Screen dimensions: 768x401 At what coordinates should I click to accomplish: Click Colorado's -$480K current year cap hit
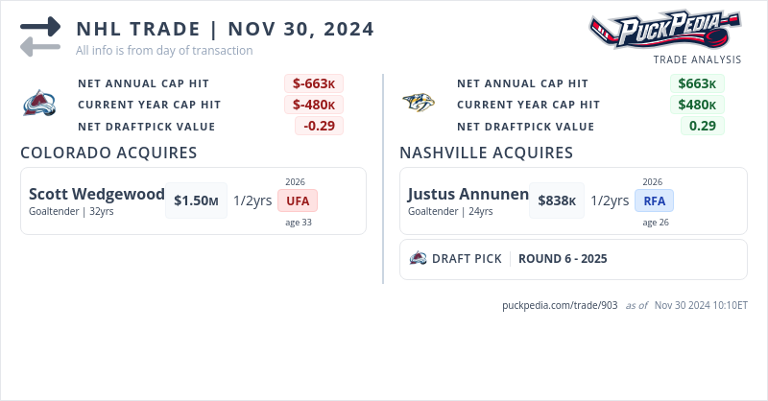[x=313, y=105]
